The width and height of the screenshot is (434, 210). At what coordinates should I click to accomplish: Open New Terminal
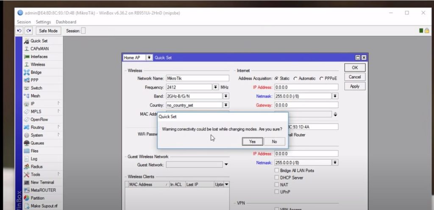pyautogui.click(x=42, y=182)
